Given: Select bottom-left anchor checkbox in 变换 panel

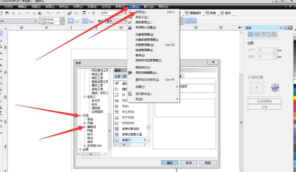Looking at the screenshot, I should 251,92.
